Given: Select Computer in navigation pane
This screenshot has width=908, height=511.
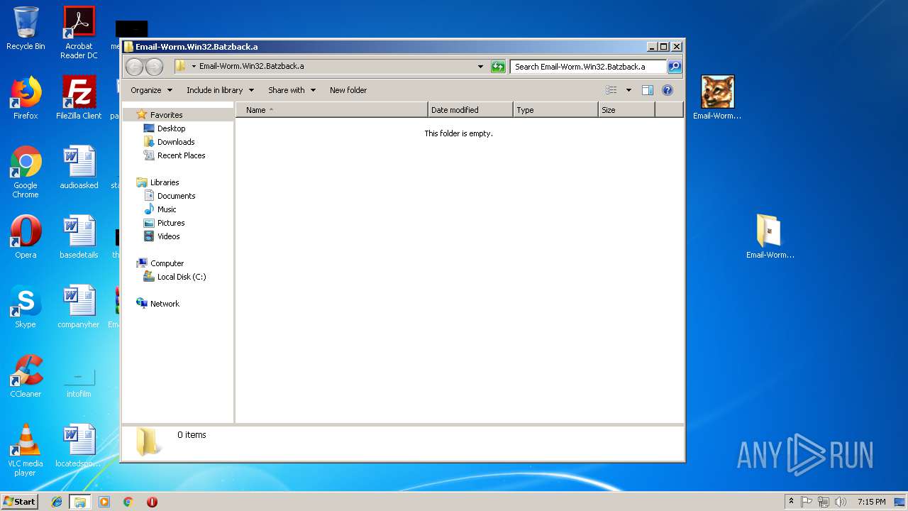Looking at the screenshot, I should [x=167, y=263].
